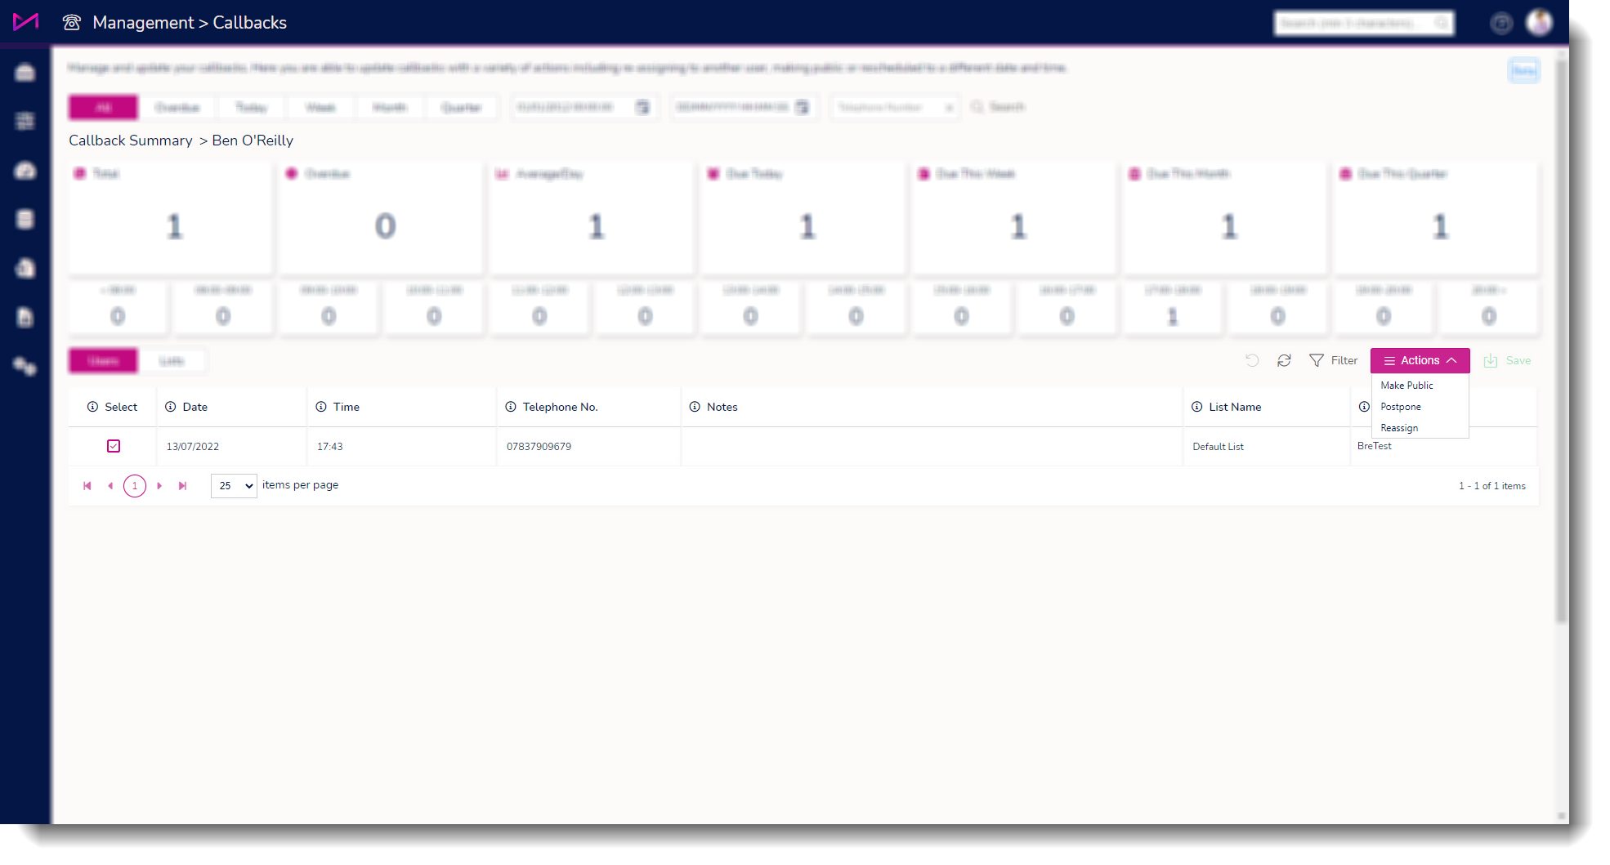Open calendar picker of second date field
This screenshot has width=1610, height=865.
(802, 107)
